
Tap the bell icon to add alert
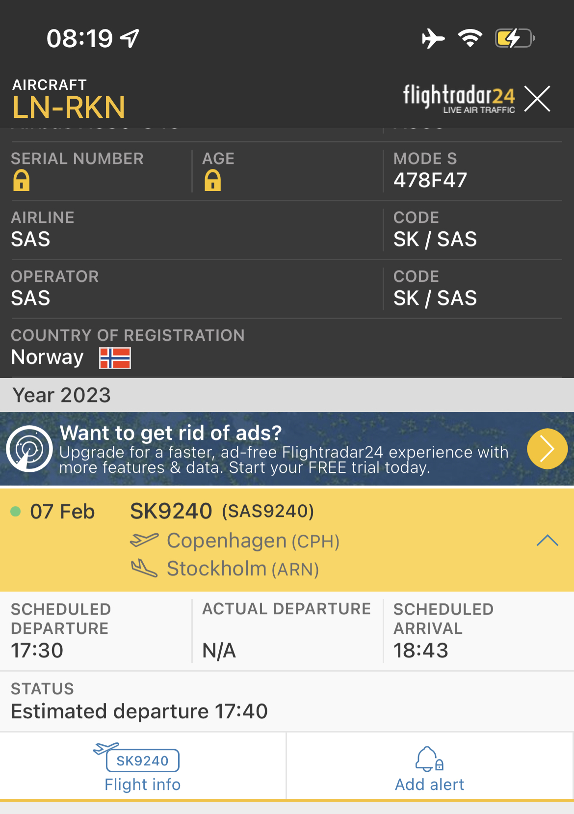click(x=429, y=759)
